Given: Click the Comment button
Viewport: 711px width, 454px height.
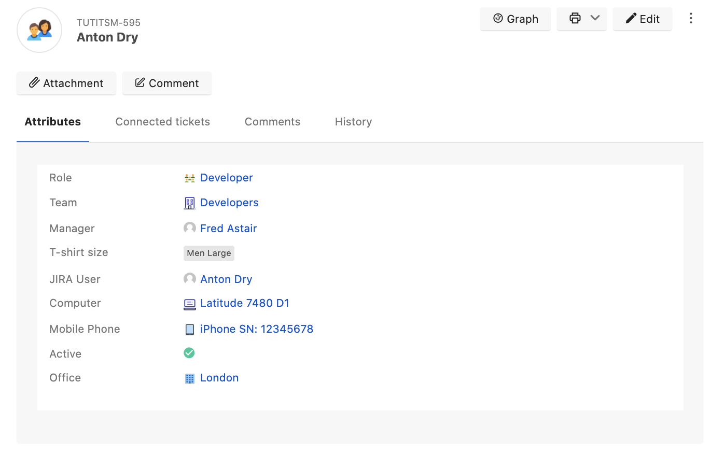Looking at the screenshot, I should pos(166,83).
